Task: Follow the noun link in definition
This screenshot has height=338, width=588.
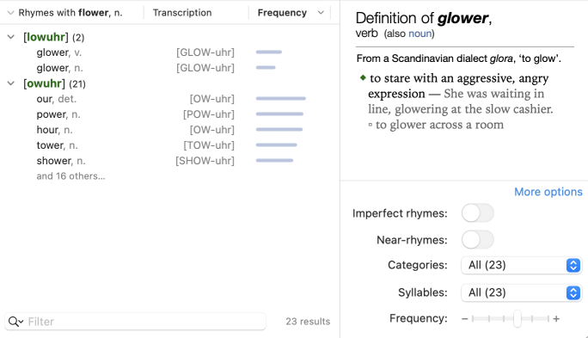Action: click(x=420, y=34)
